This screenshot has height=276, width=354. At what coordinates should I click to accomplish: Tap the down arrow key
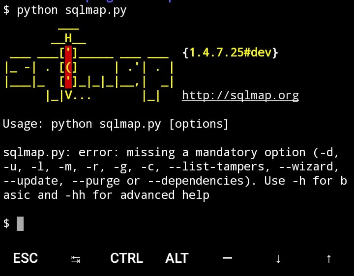[278, 259]
